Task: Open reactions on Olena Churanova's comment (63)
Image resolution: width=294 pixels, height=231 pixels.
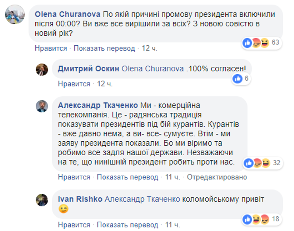Action: (x=262, y=43)
